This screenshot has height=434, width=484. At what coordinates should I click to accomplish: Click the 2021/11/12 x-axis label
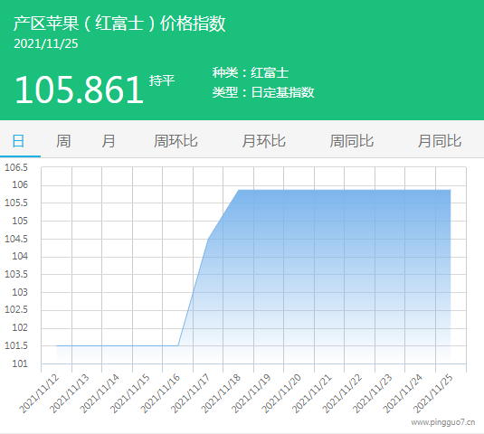[39, 393]
